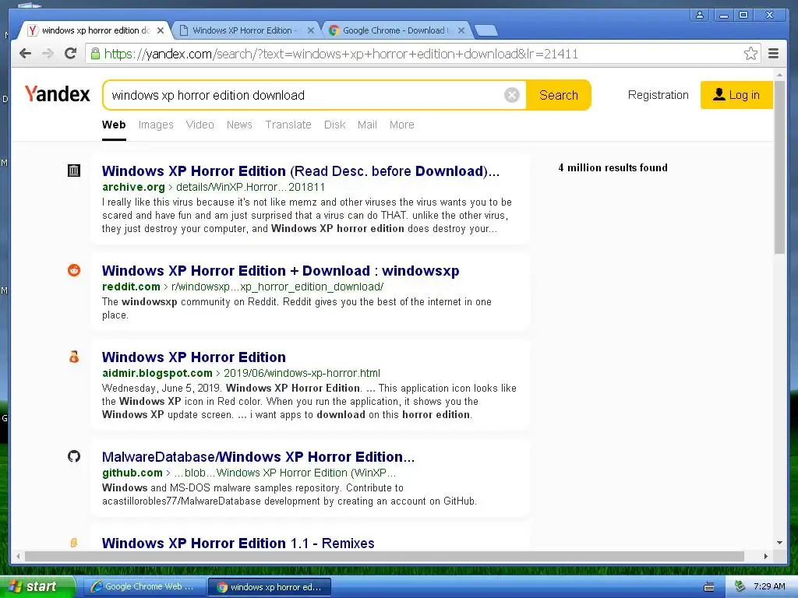The height and width of the screenshot is (598, 798).
Task: Click the green github.com domain link
Action: (x=132, y=473)
